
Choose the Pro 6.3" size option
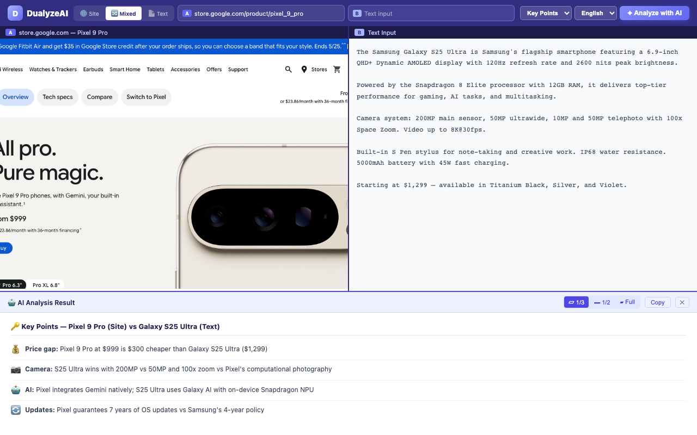[x=12, y=285]
